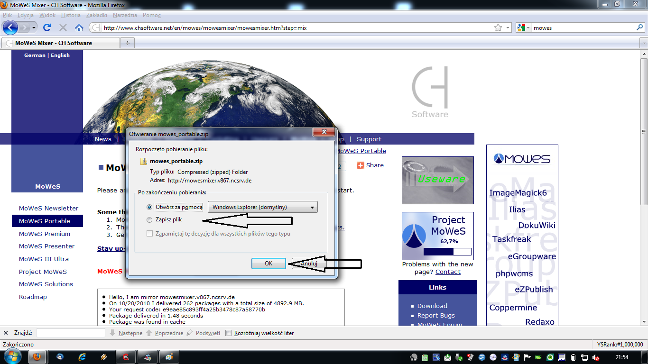This screenshot has width=648, height=364.
Task: Select the MoWeS Mixer - CH Software tab
Action: coord(61,43)
